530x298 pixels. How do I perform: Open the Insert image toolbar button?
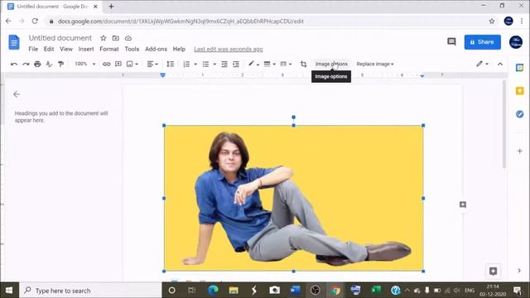click(x=132, y=64)
